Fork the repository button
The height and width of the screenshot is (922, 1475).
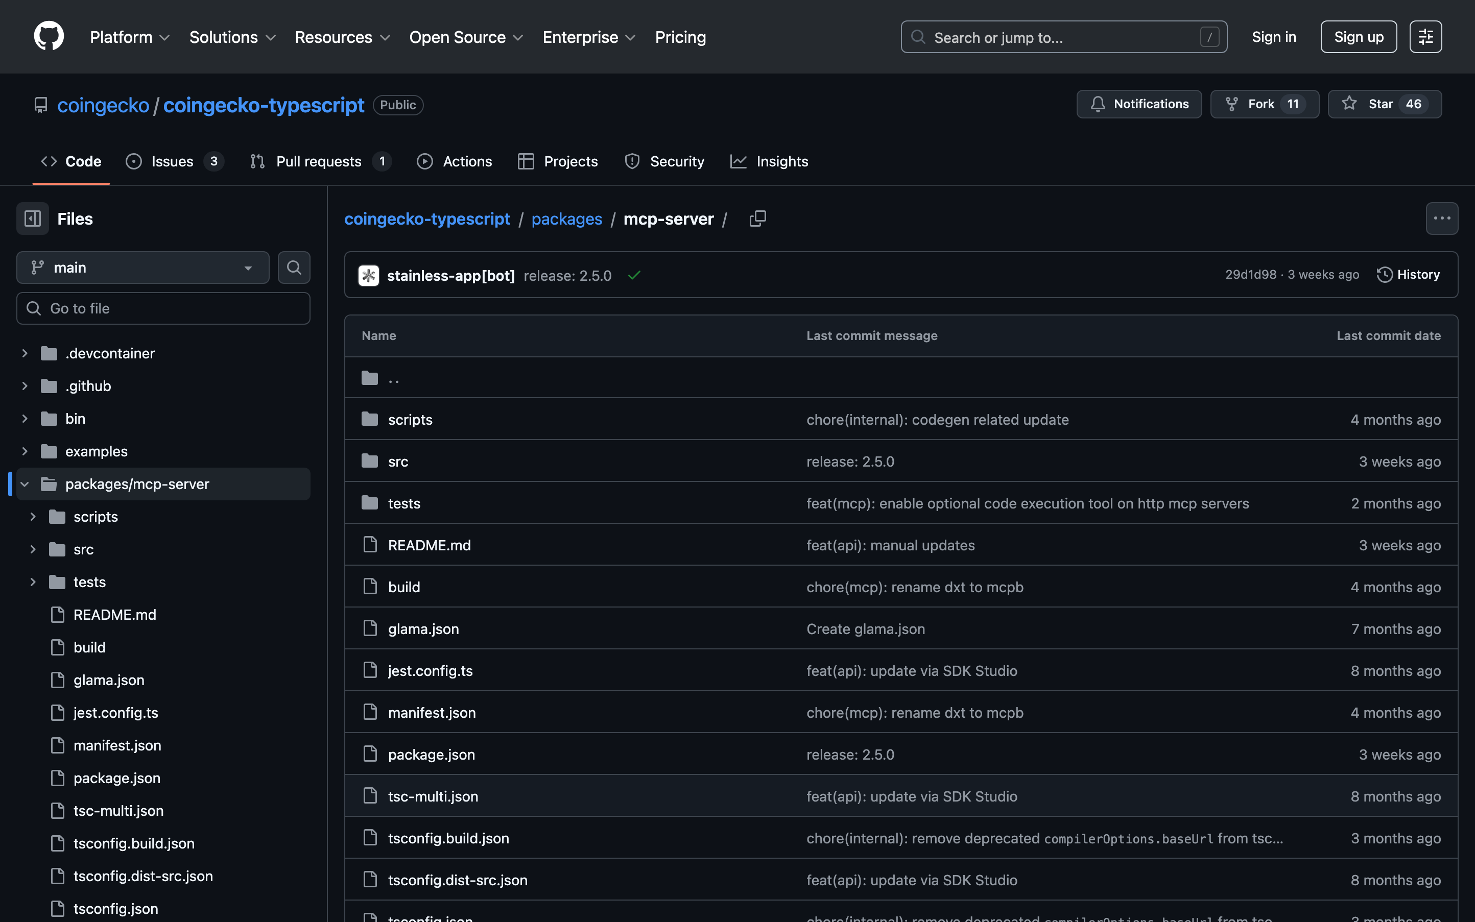tap(1264, 104)
